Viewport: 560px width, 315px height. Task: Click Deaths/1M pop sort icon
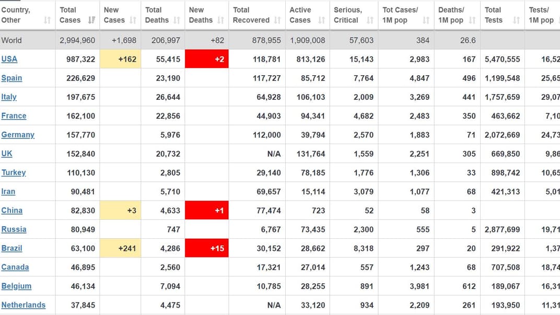coord(472,20)
